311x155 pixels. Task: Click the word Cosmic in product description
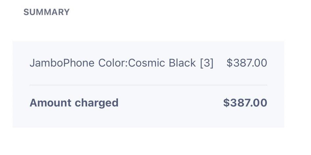click(147, 63)
